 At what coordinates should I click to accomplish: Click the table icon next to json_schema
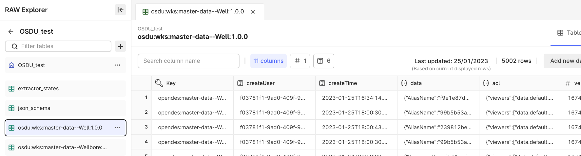click(11, 108)
